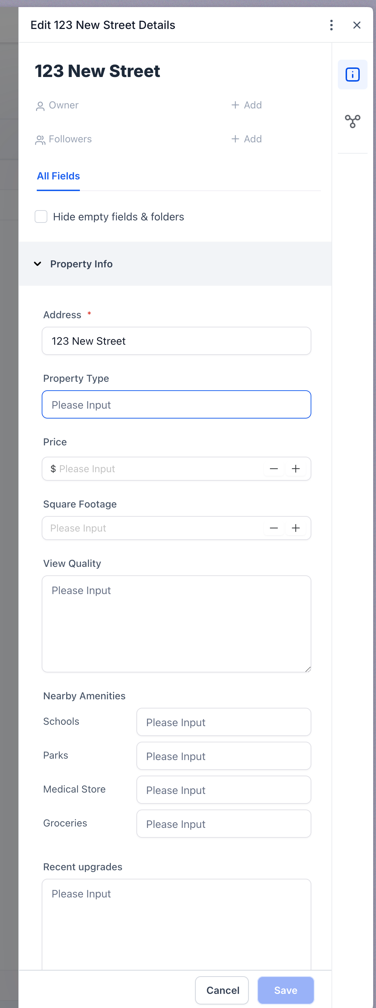Switch to the All Fields tab
The image size is (376, 1008).
[x=58, y=176]
